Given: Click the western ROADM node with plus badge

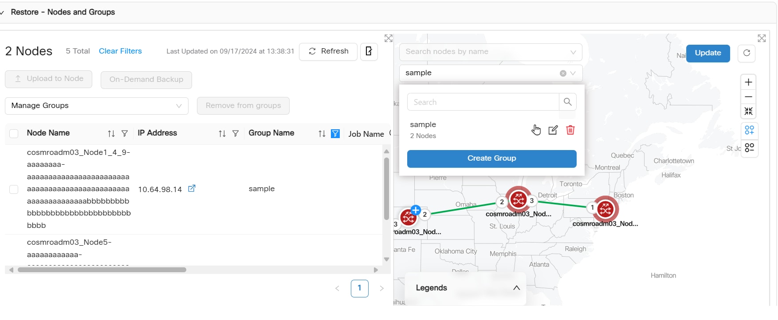Looking at the screenshot, I should pyautogui.click(x=408, y=217).
